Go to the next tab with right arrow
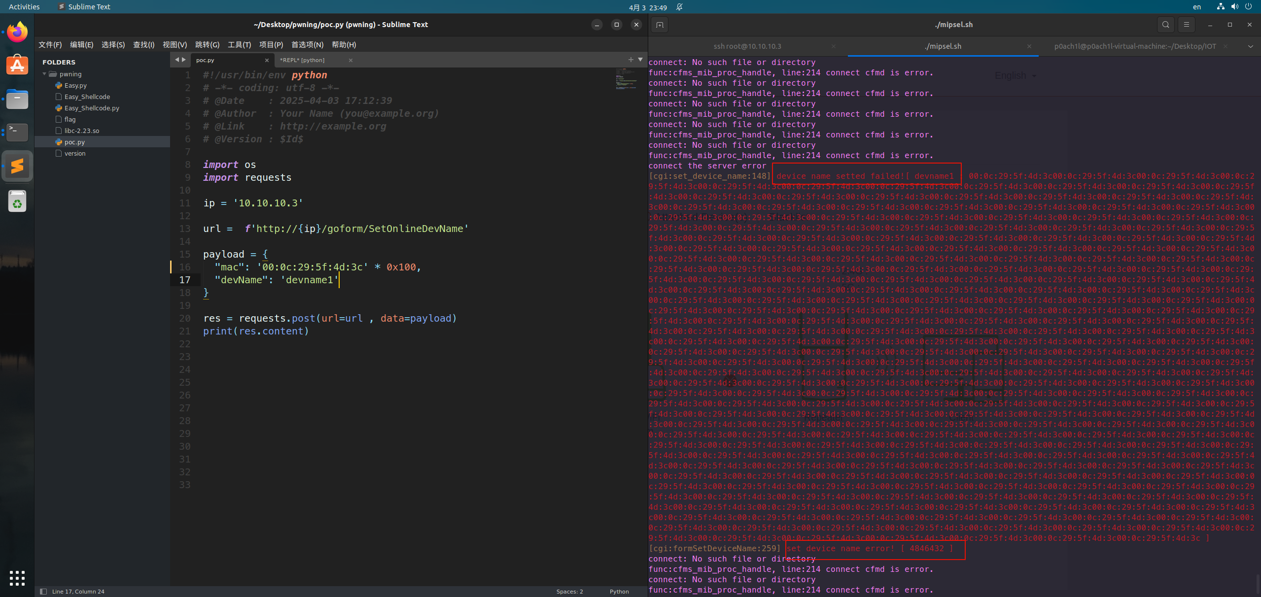Image resolution: width=1261 pixels, height=597 pixels. click(x=184, y=60)
